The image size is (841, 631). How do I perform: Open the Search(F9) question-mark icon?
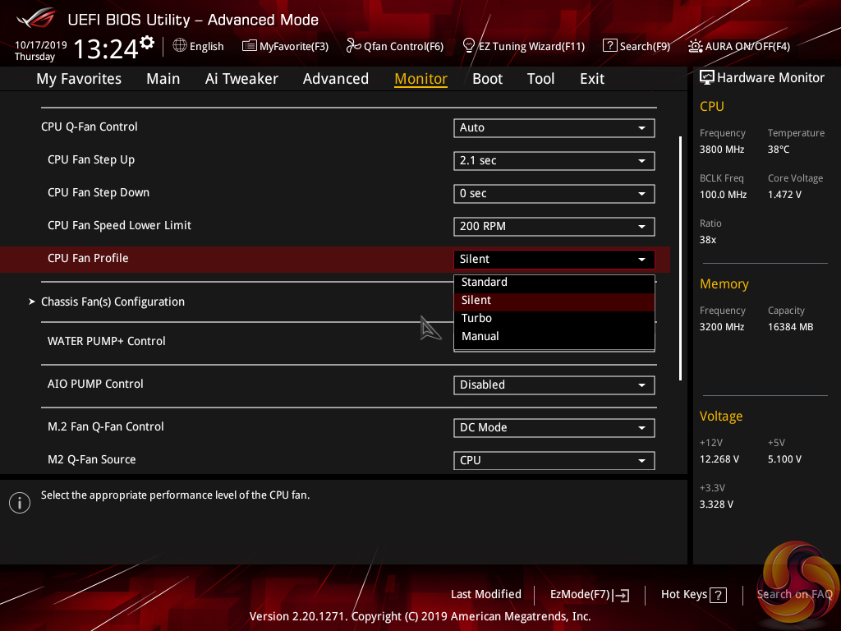coord(610,46)
